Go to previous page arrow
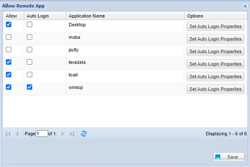Image resolution: width=250 pixels, height=167 pixels. tap(17, 134)
